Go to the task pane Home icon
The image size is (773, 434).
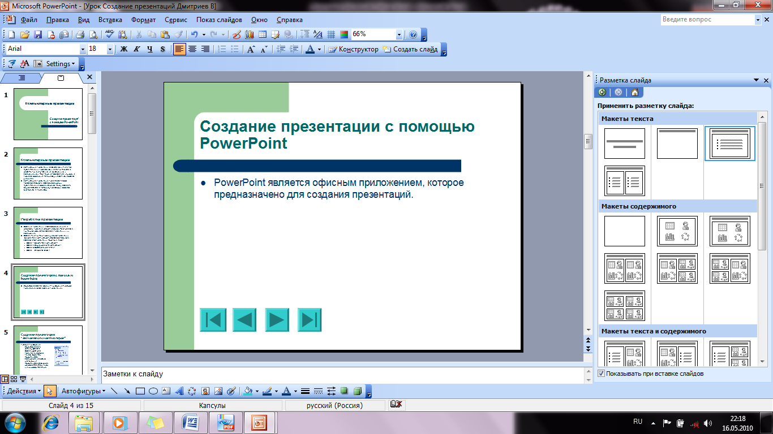(635, 92)
